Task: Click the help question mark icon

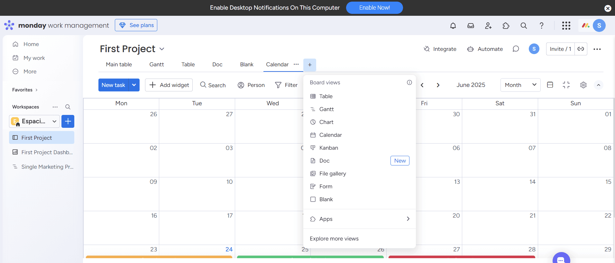Action: 541,25
